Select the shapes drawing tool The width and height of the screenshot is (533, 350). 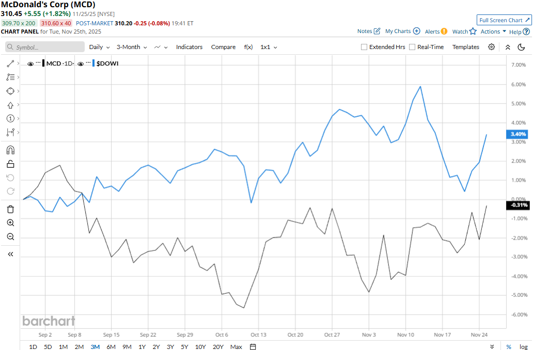[x=10, y=91]
